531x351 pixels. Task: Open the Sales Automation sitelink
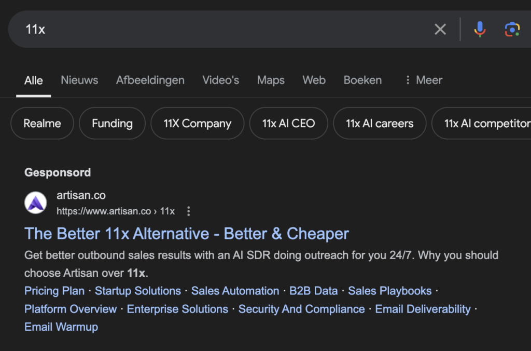[235, 291]
